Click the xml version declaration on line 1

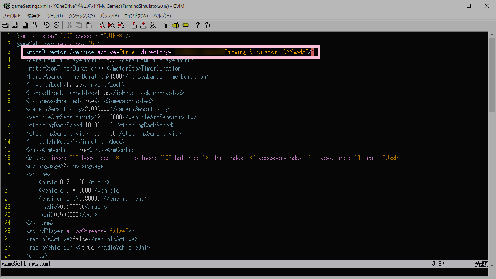[72, 36]
